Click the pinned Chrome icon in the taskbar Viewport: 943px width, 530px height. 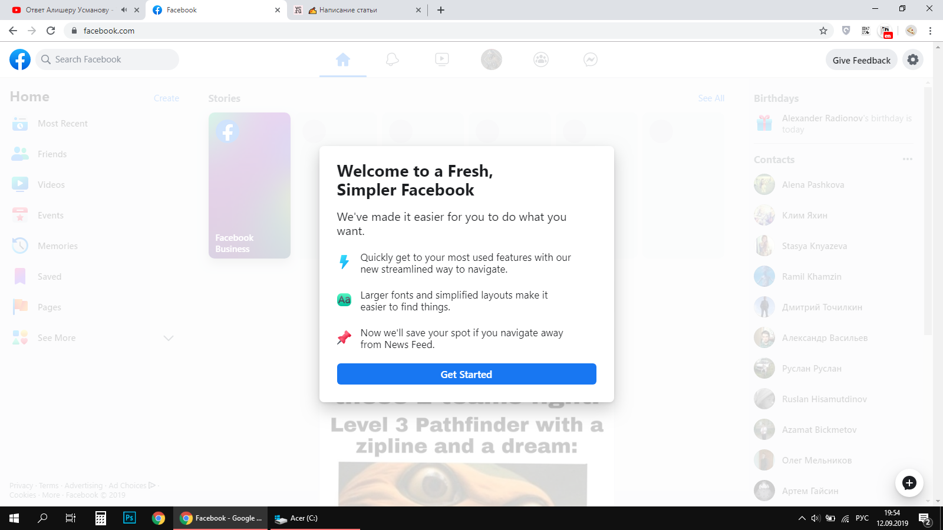tap(158, 518)
